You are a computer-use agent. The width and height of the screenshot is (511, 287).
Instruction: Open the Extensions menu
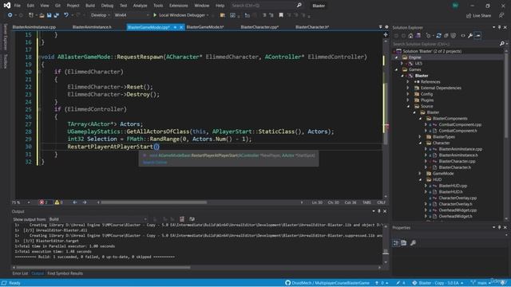click(179, 6)
